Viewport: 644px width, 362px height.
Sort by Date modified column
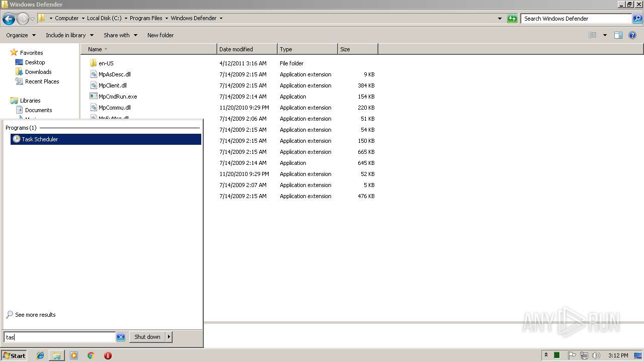tap(247, 49)
